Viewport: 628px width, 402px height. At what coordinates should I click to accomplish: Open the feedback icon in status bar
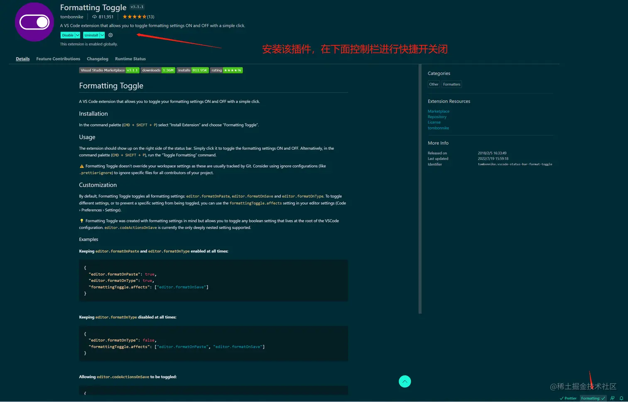pos(612,398)
